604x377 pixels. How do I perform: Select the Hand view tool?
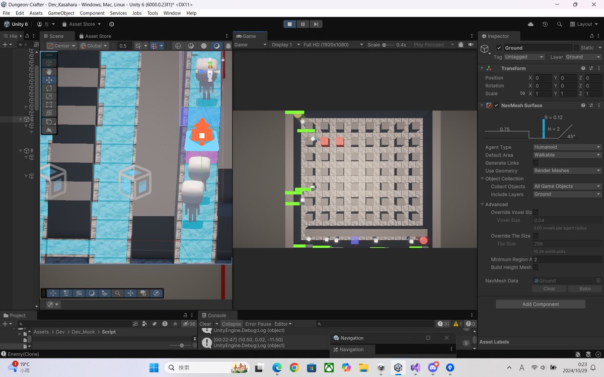[49, 72]
